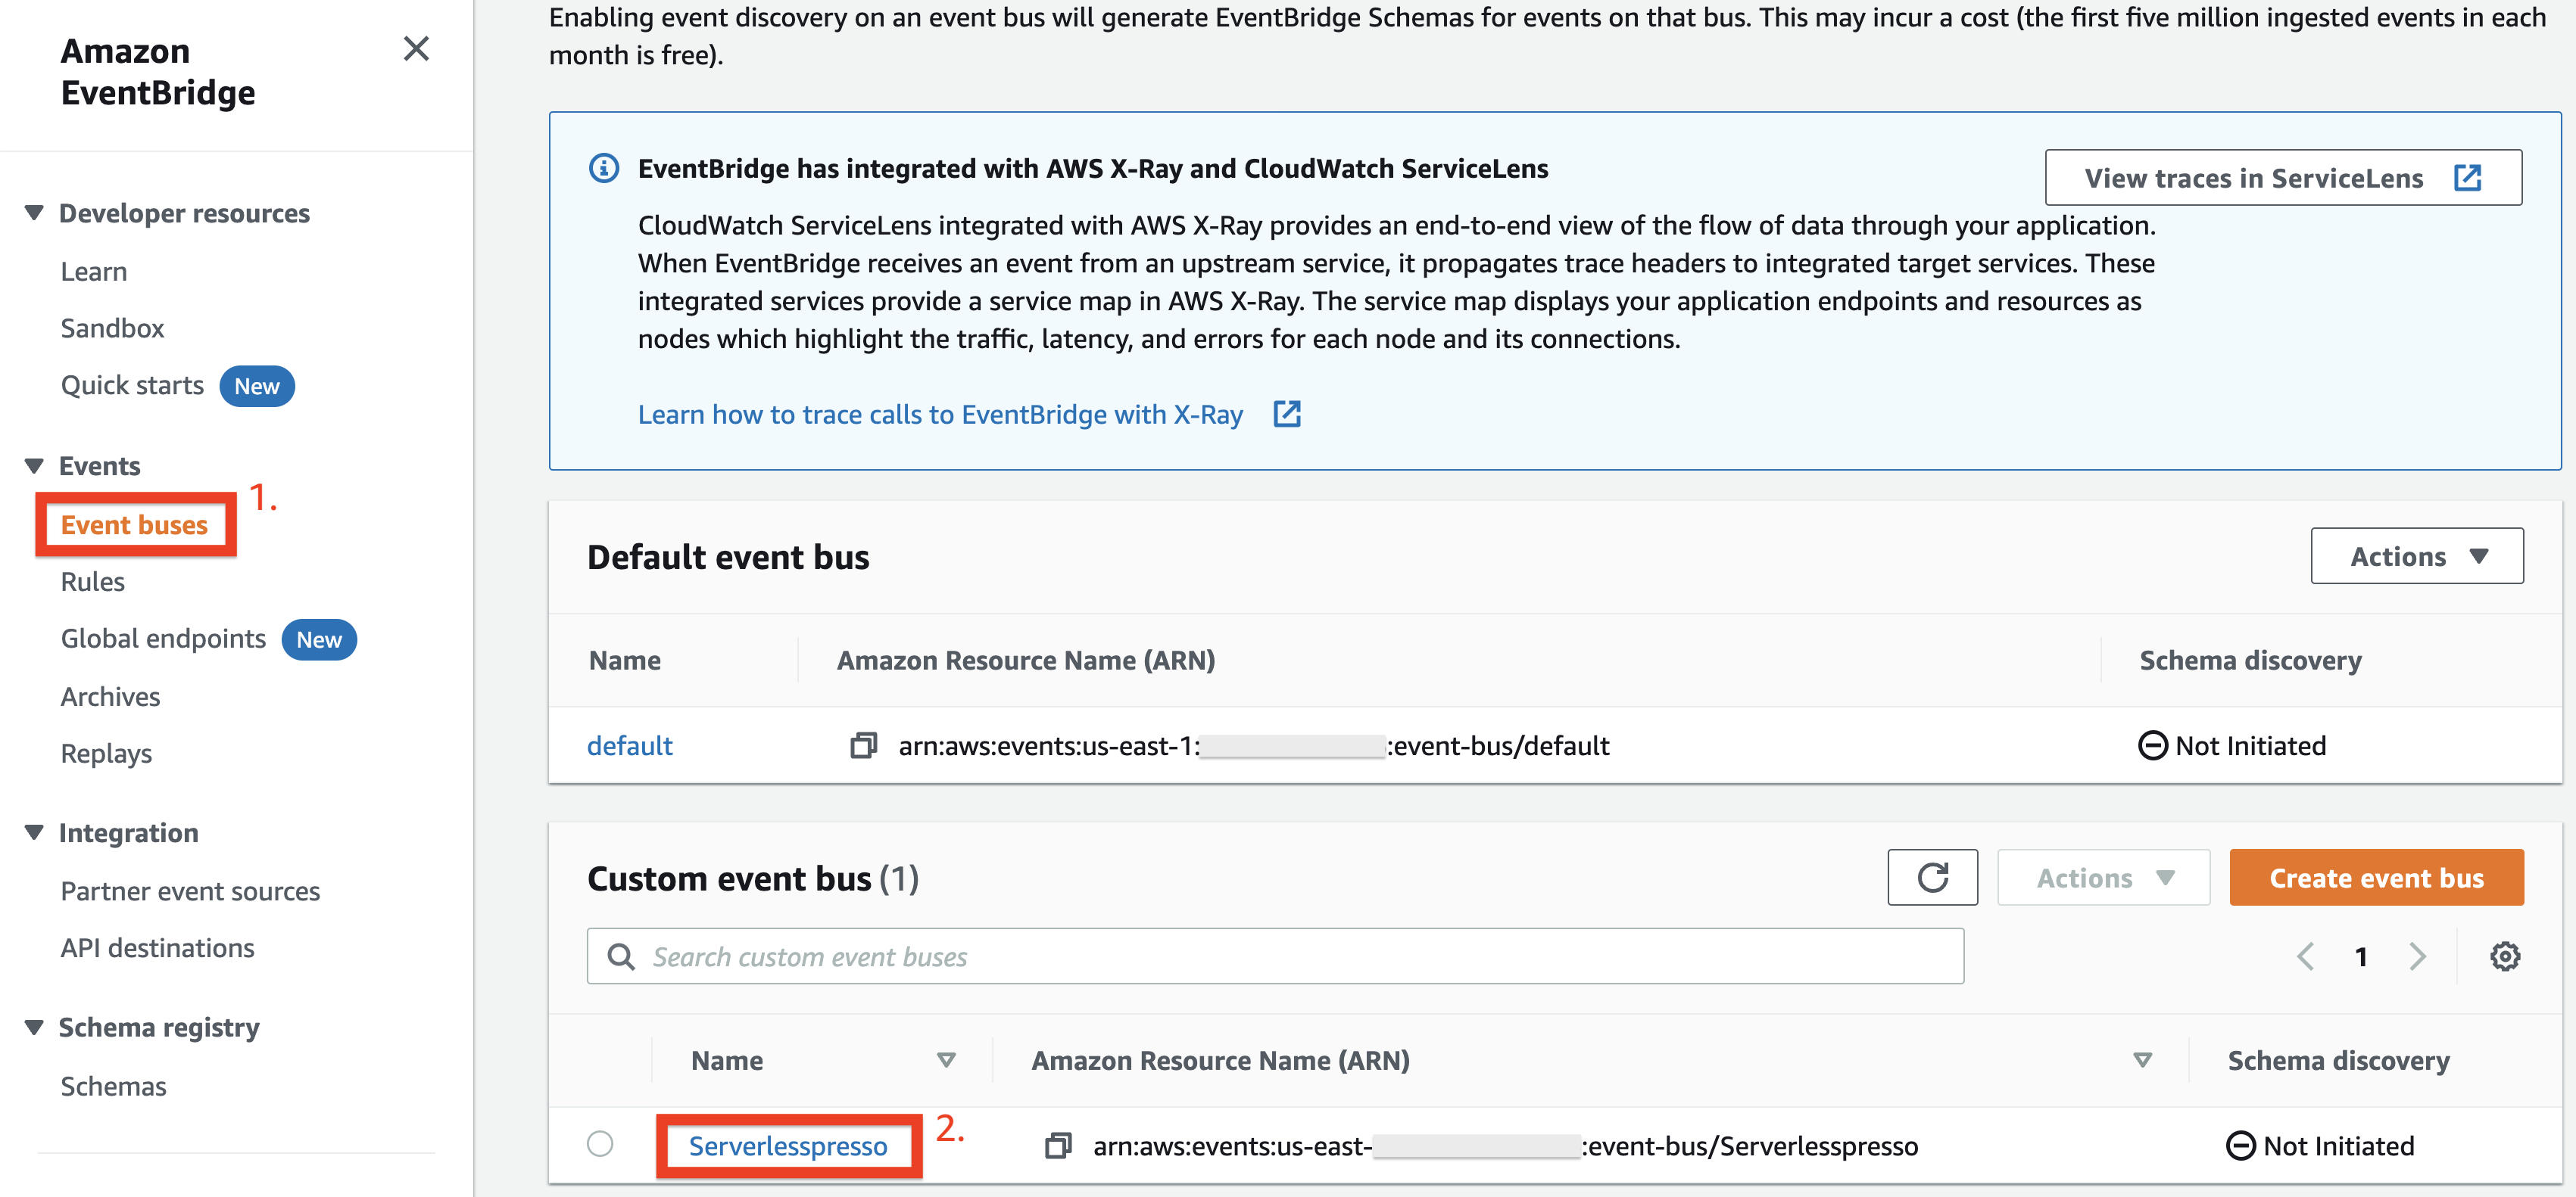Go to Replays
Screen dimensions: 2576x1197
pos(106,754)
